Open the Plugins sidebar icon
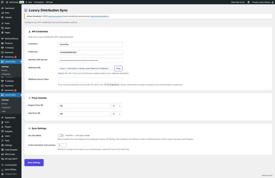The image size is (275, 178). (2, 127)
